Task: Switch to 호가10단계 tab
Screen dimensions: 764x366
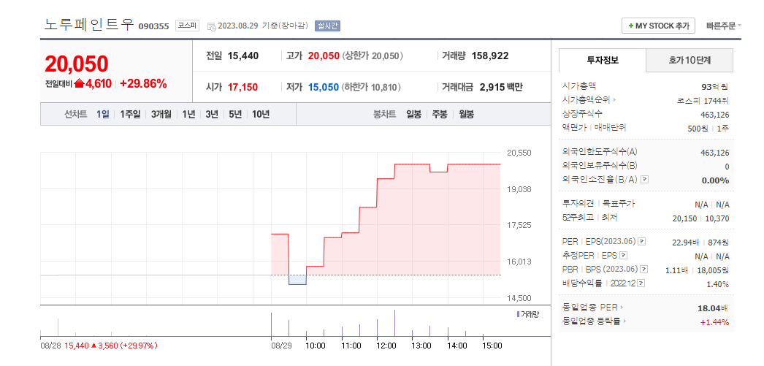Action: click(689, 61)
